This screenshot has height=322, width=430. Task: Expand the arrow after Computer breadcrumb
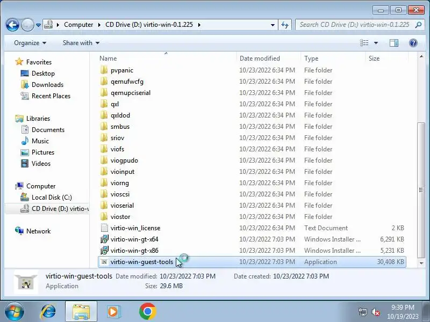[x=99, y=25]
